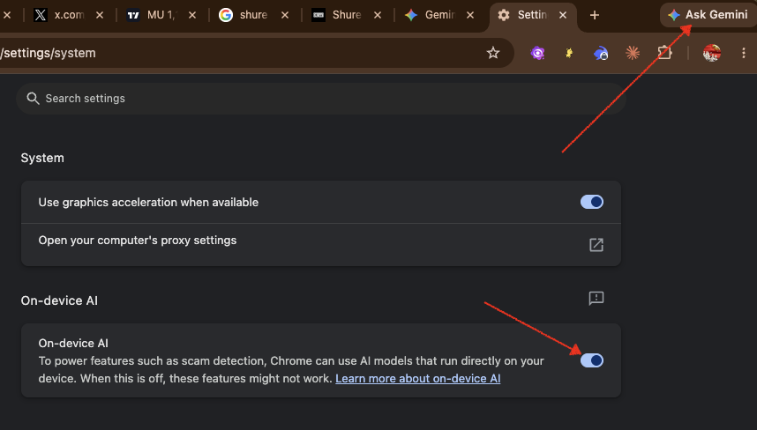Open a new tab with plus icon
Screen dimensions: 757x430
tap(595, 16)
